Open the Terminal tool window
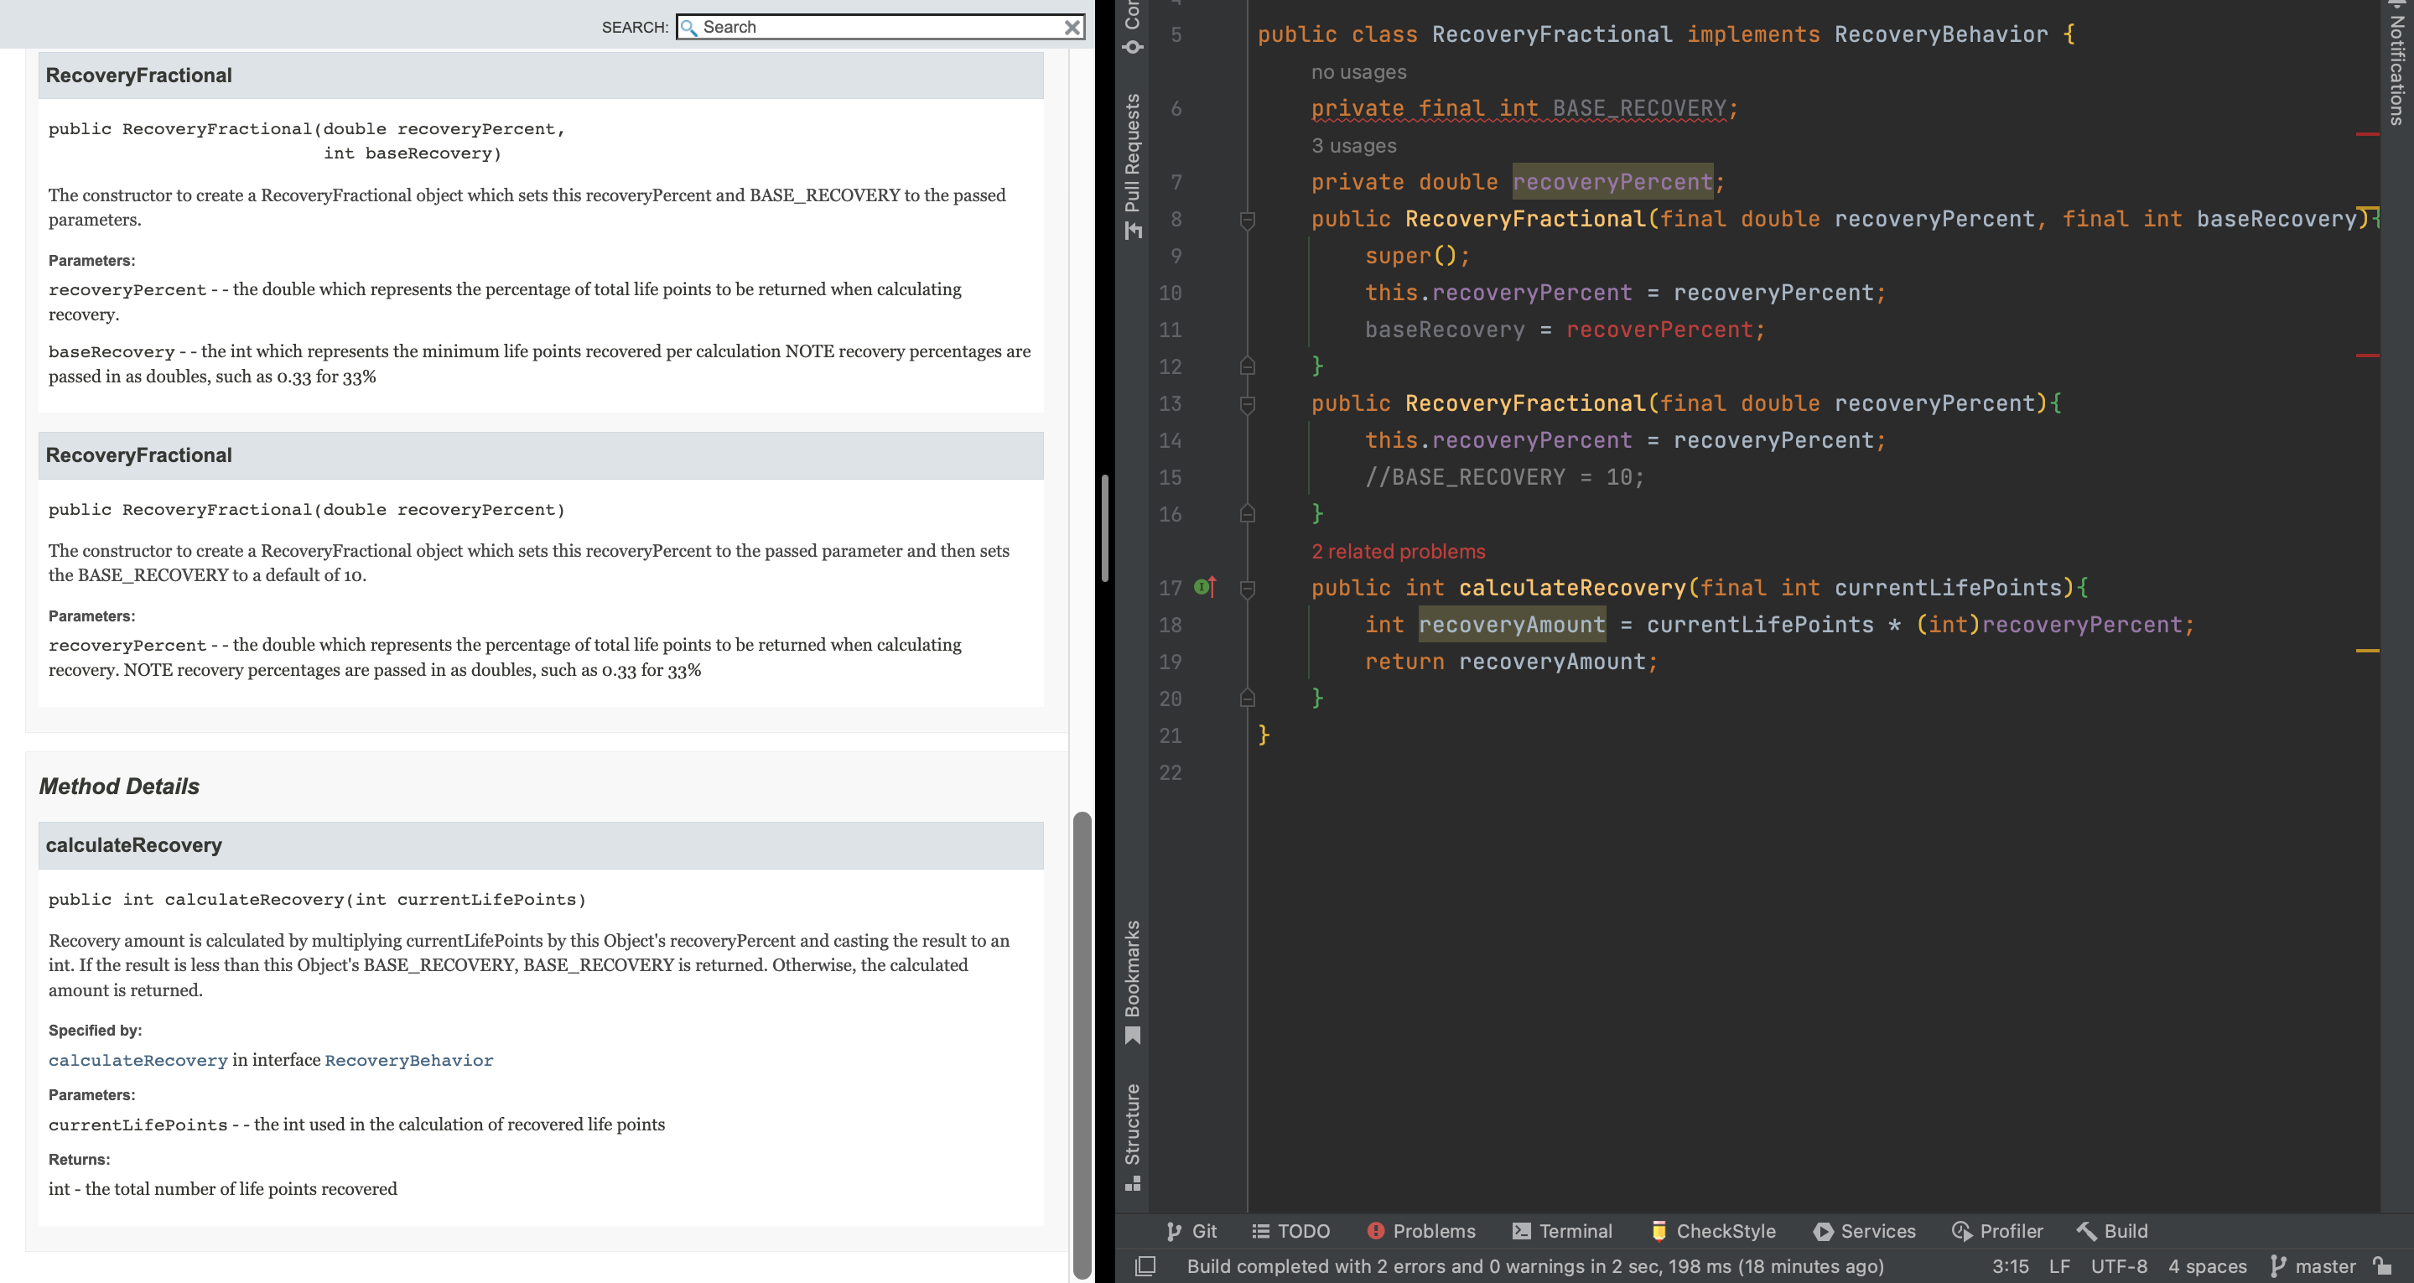The image size is (2414, 1283). pyautogui.click(x=1562, y=1230)
